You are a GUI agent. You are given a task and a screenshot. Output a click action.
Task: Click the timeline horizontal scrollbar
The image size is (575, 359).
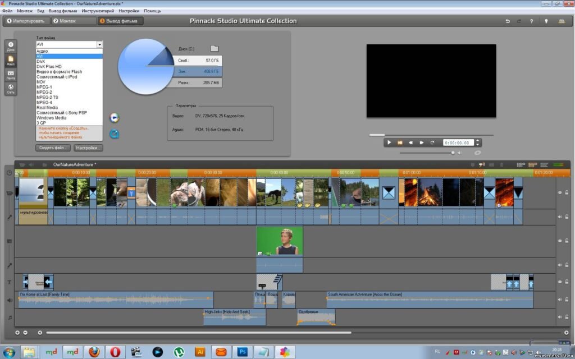(199, 333)
